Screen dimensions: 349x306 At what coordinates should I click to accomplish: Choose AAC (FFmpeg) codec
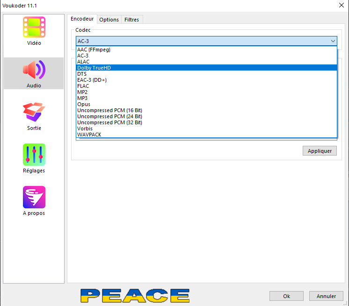tap(206, 50)
